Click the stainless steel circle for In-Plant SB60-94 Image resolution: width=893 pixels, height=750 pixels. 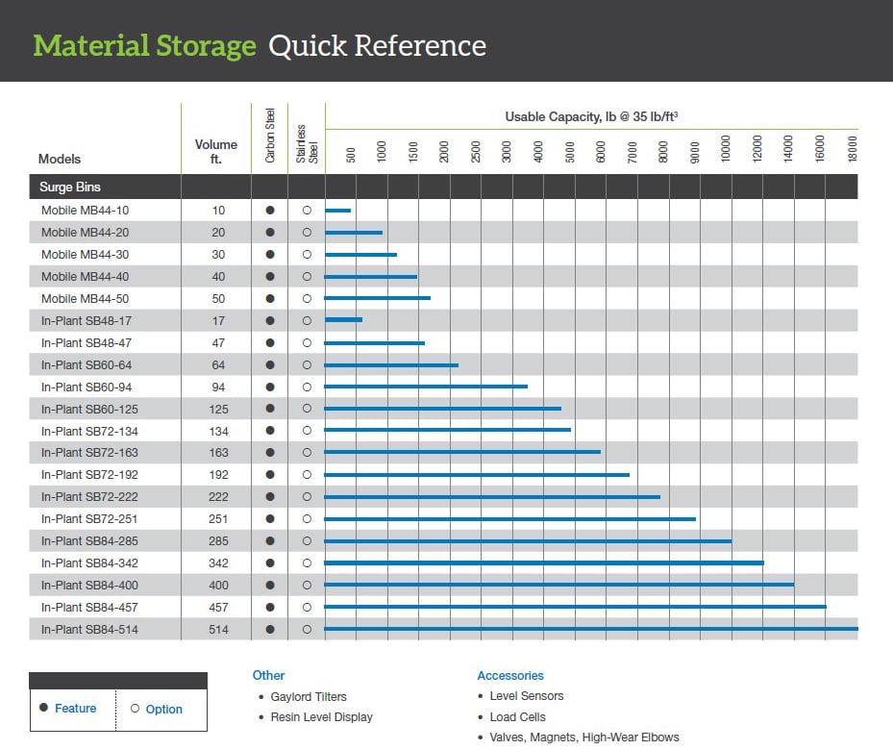(307, 387)
